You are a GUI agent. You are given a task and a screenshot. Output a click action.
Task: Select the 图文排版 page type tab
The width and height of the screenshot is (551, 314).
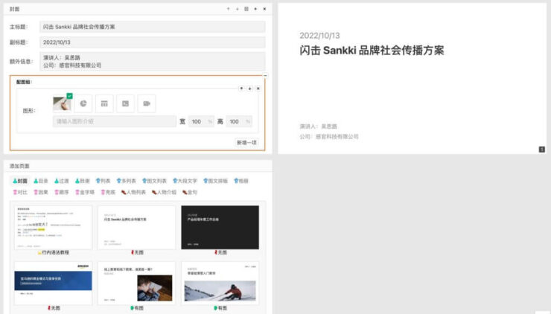(215, 181)
